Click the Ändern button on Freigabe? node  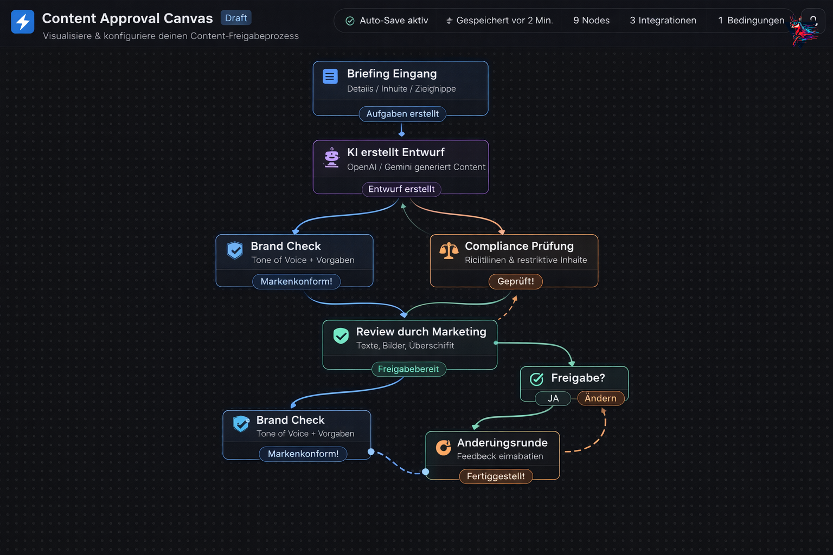point(600,398)
